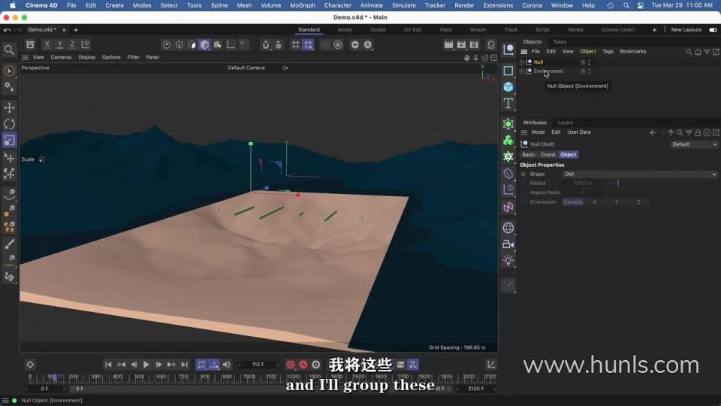Click the current frame field showing 112 F

[x=258, y=365]
